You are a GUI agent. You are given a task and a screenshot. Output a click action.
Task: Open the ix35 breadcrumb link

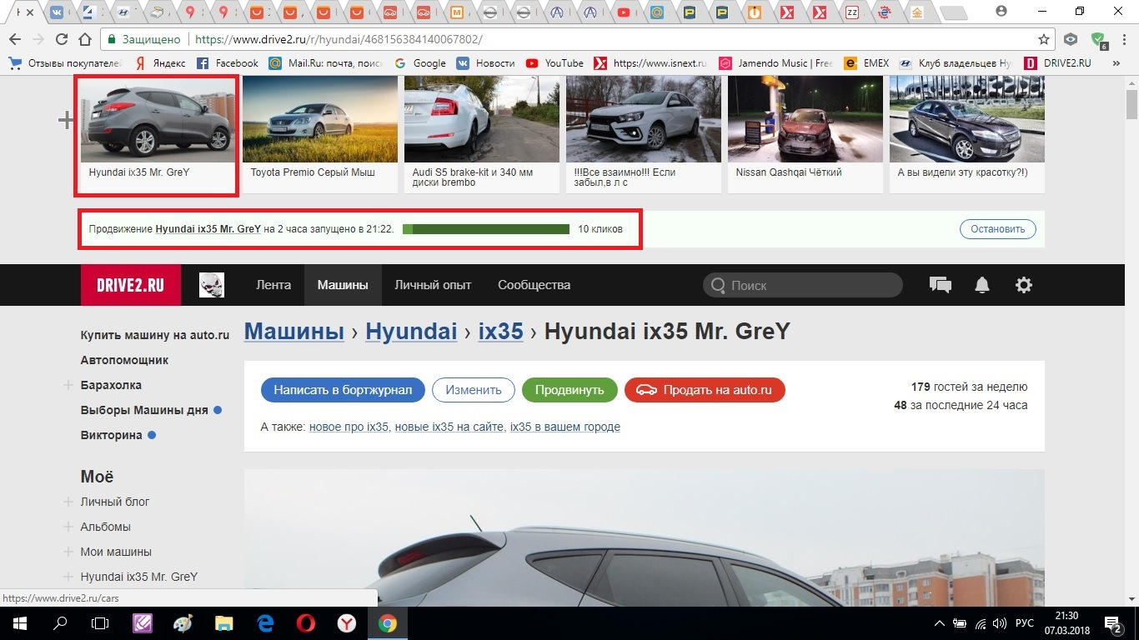pyautogui.click(x=500, y=332)
